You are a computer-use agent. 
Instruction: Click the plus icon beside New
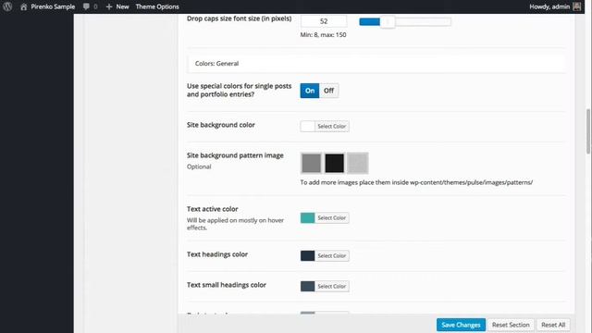tap(109, 6)
